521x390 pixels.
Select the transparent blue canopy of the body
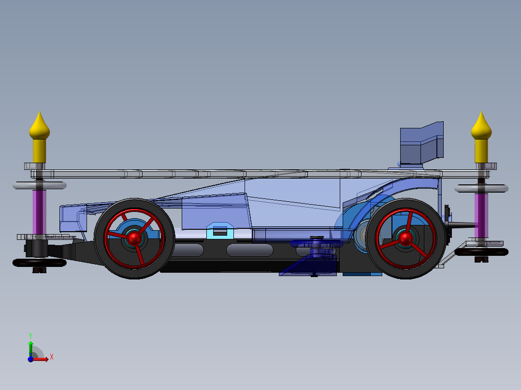tap(292, 196)
